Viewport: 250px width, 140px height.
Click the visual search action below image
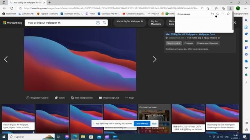click(37, 98)
